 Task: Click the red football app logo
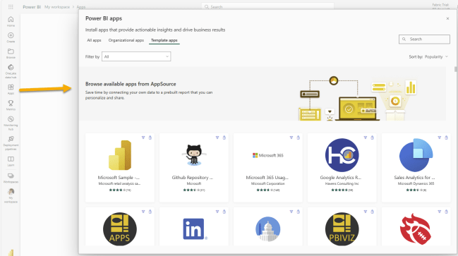pos(416,229)
